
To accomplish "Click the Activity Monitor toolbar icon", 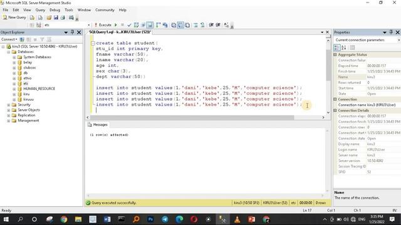I will tap(71, 17).
